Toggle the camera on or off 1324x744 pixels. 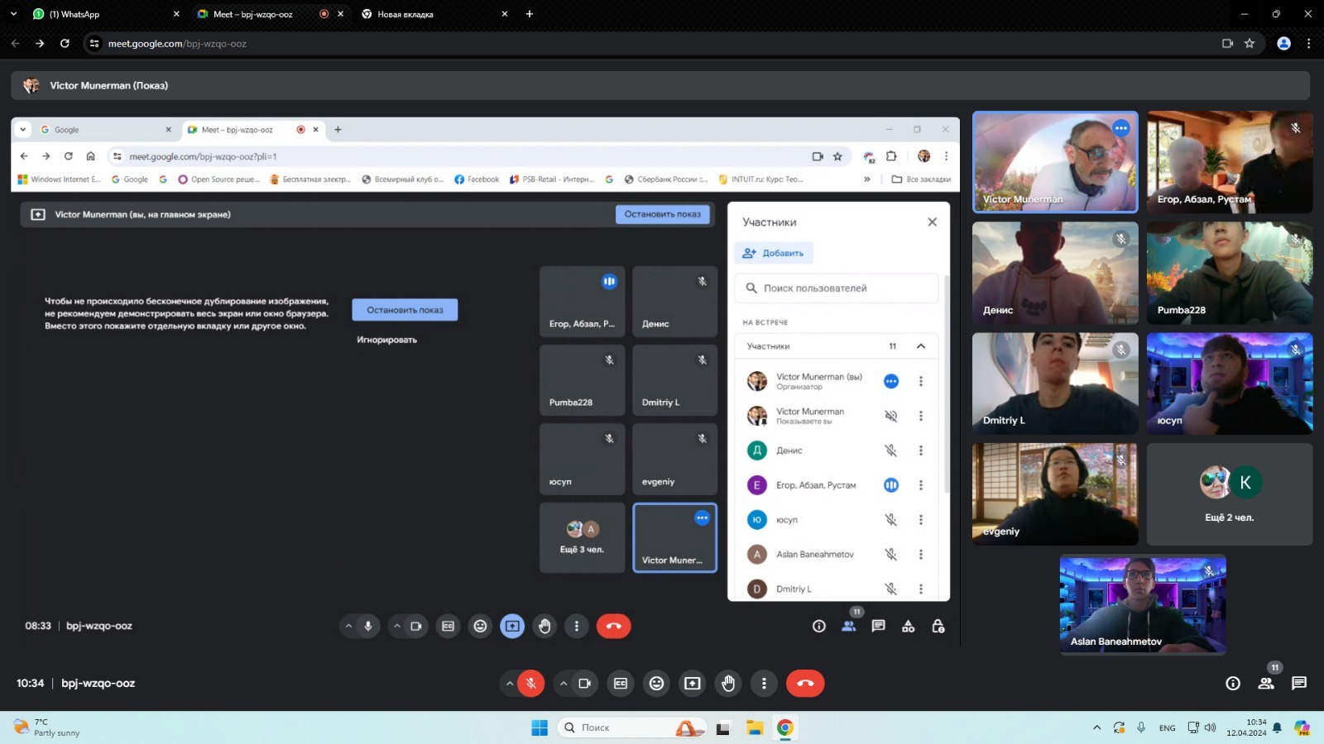584,683
